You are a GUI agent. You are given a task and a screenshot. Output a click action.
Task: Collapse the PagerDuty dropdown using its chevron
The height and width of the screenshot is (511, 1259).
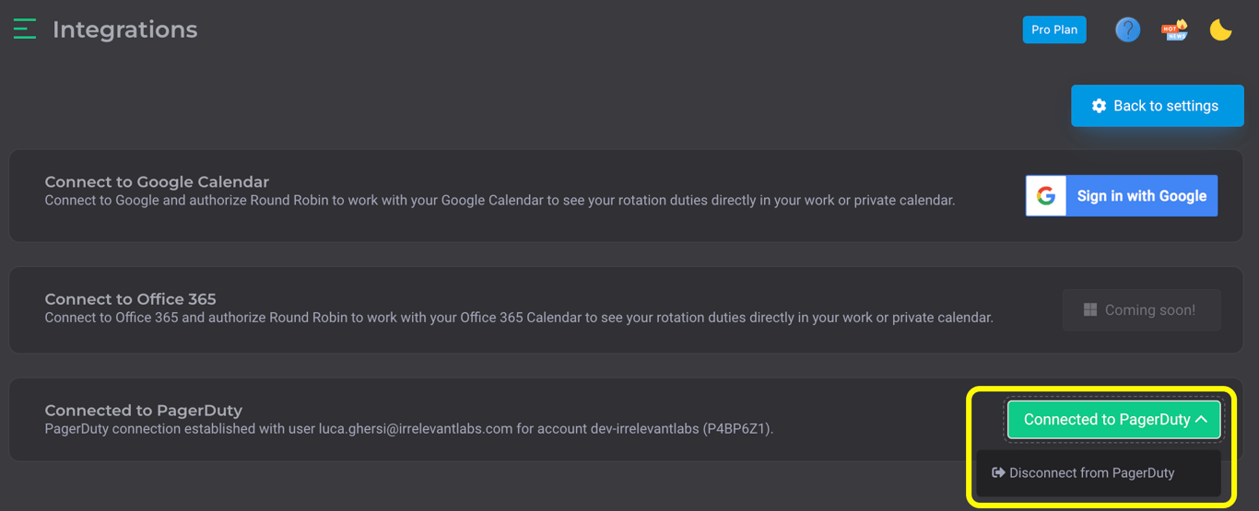pos(1202,420)
